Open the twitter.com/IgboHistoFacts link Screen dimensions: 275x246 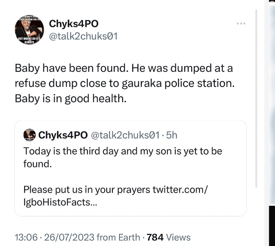[116, 196]
